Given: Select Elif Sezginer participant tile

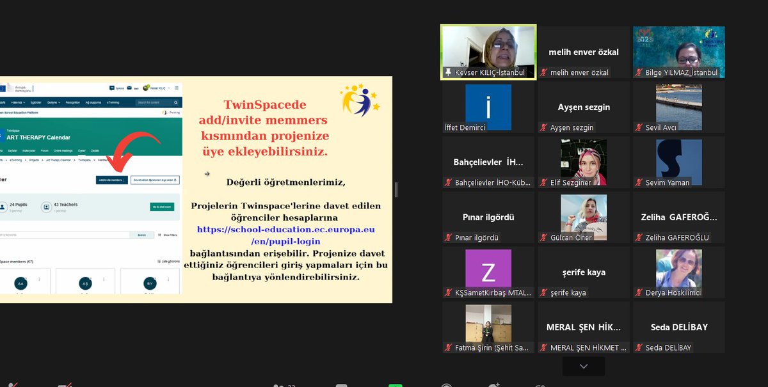Looking at the screenshot, I should (584, 162).
